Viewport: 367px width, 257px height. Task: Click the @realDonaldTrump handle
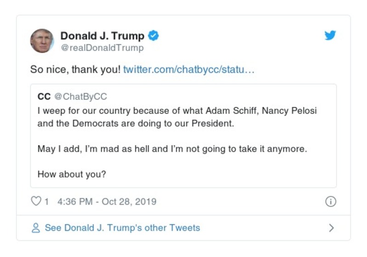(102, 48)
